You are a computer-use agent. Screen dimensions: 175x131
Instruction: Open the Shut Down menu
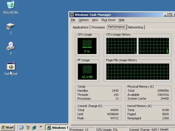point(108,20)
